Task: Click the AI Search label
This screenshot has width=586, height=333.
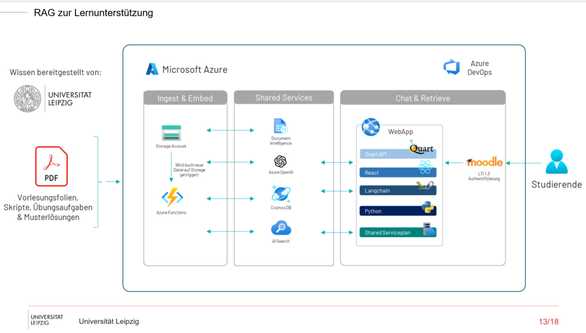Action: (x=280, y=241)
